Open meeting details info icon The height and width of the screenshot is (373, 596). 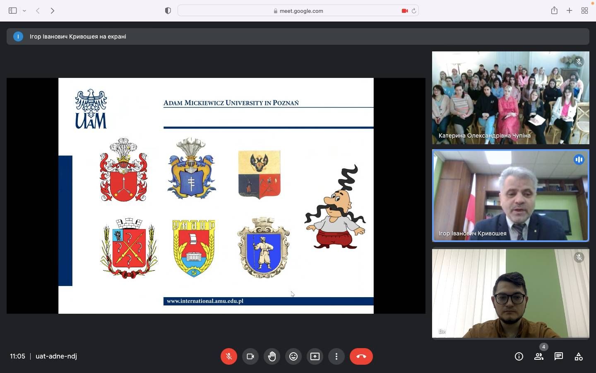[519, 356]
